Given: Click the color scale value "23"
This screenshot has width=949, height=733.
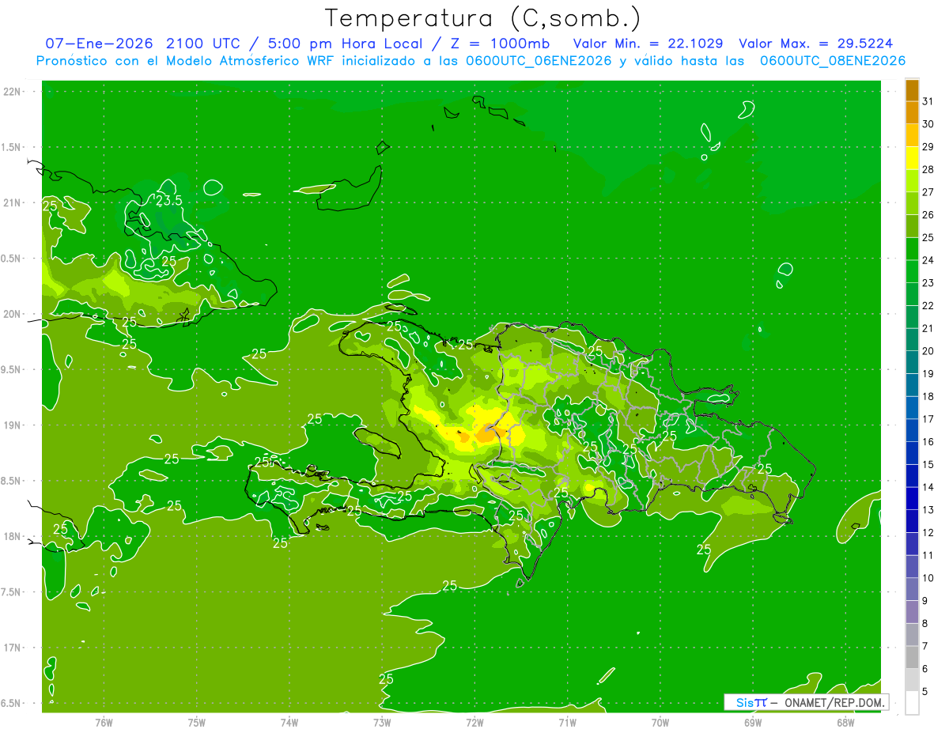Looking at the screenshot, I should (928, 283).
